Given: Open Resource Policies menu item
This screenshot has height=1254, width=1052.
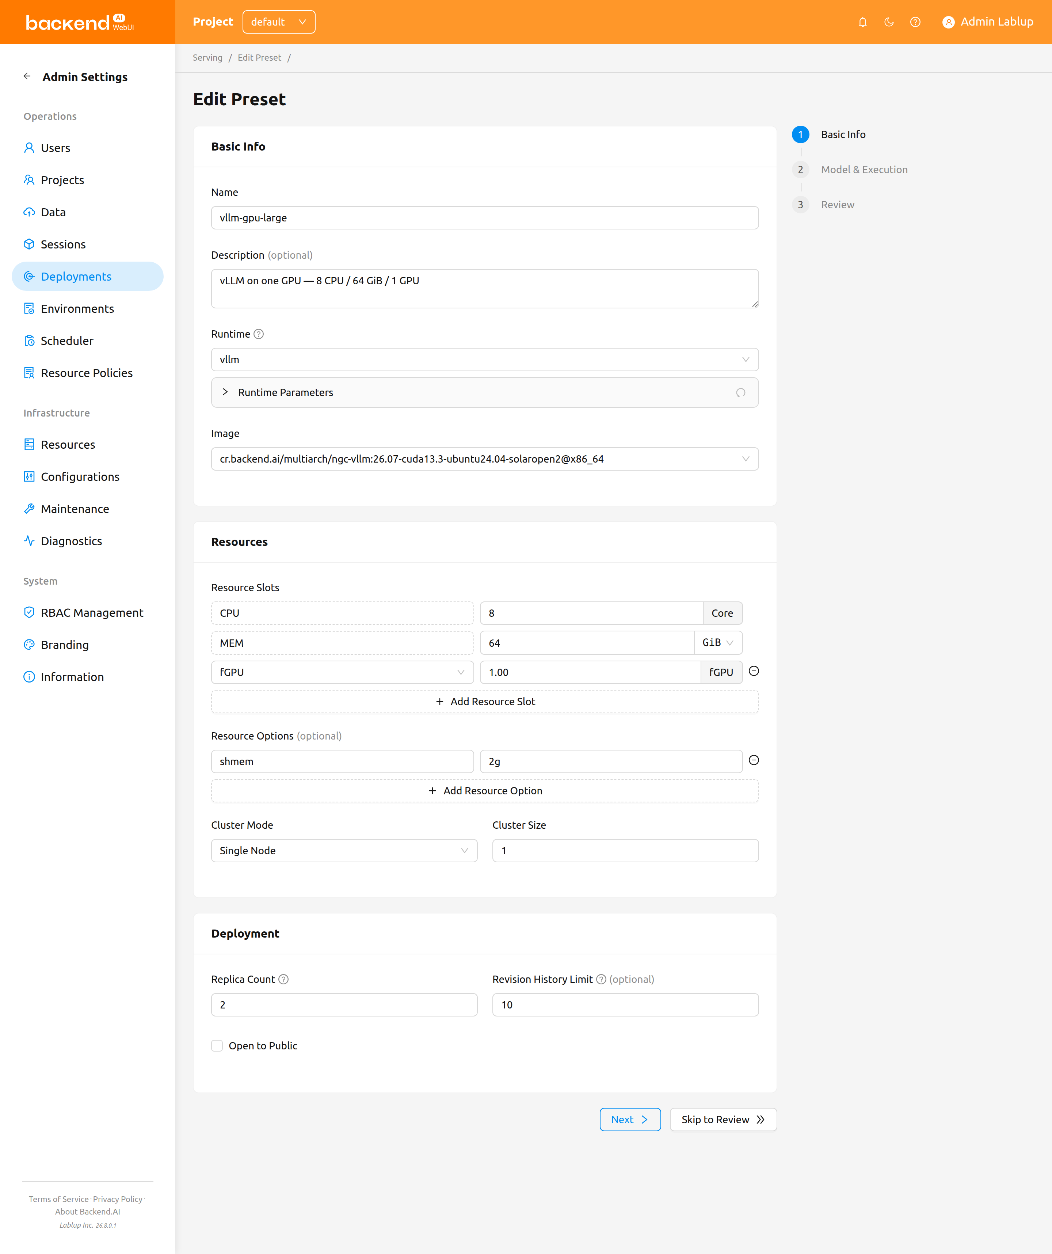Looking at the screenshot, I should (x=88, y=373).
